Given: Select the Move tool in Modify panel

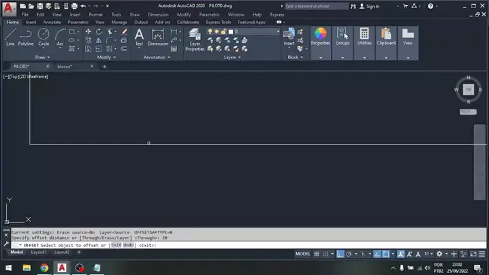Looking at the screenshot, I should 88,31.
